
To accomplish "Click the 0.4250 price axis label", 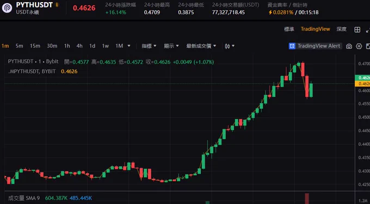I will click(364, 184).
